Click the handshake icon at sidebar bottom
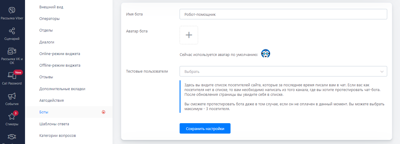Image resolution: width=400 pixels, height=144 pixels. [x=12, y=137]
